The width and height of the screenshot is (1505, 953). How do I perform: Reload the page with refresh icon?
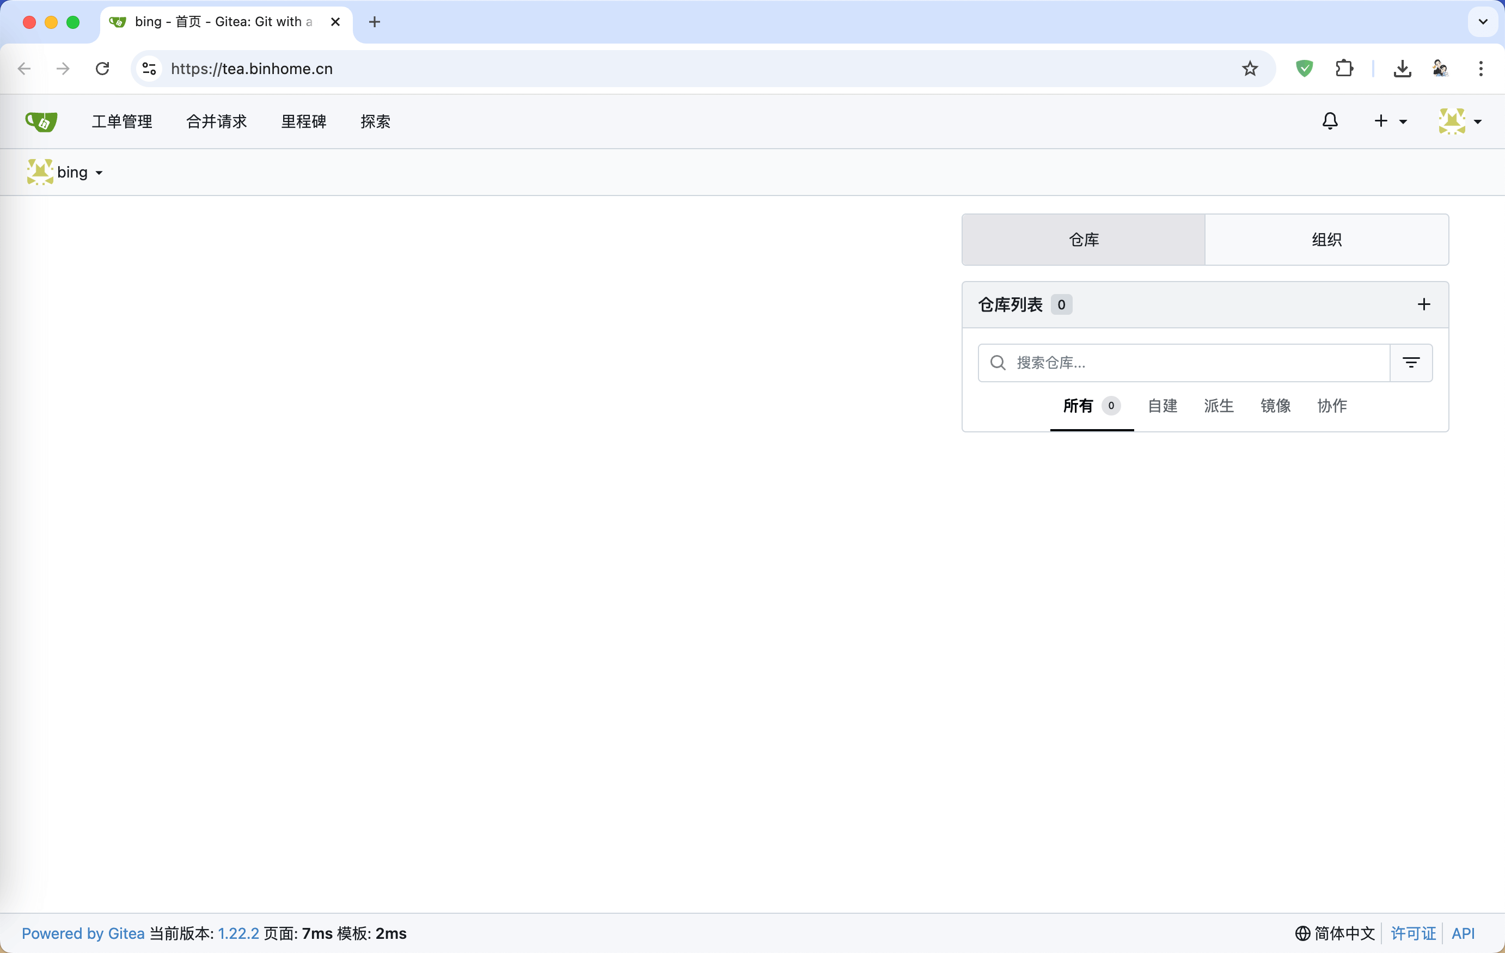(x=102, y=69)
